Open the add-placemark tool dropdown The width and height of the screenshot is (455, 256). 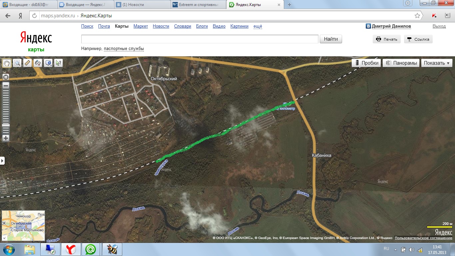point(48,63)
